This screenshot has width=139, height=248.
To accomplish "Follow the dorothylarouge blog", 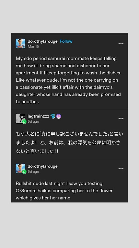I will point(66,41).
